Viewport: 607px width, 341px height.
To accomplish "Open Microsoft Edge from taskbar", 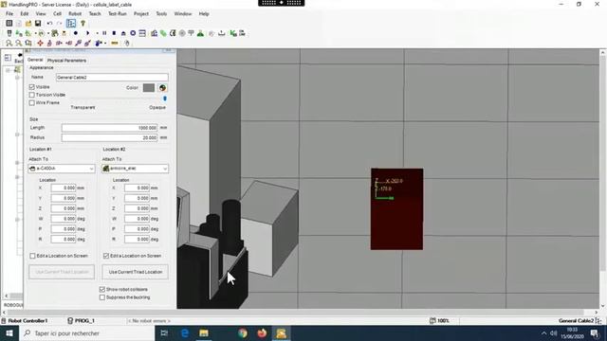I will tap(185, 333).
